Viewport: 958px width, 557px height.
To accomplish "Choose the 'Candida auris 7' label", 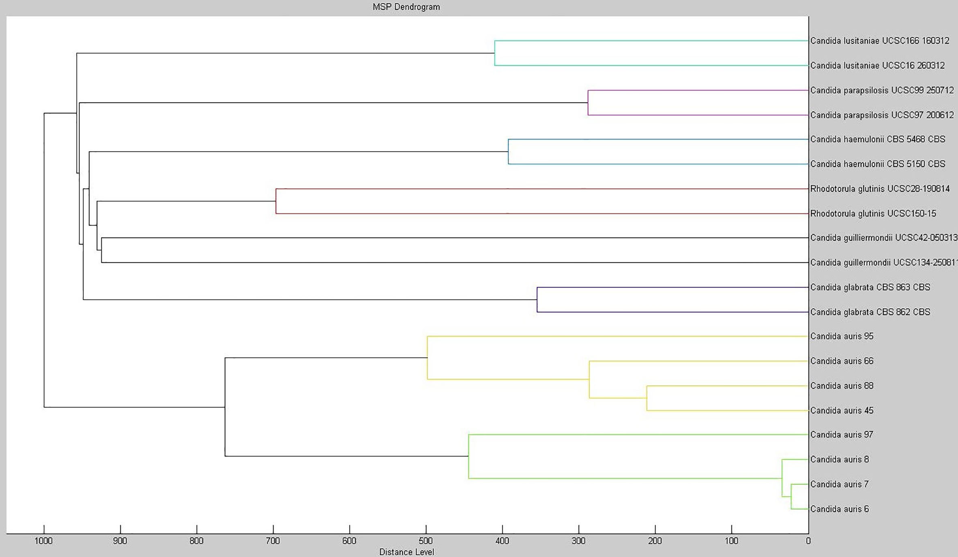I will tap(839, 484).
